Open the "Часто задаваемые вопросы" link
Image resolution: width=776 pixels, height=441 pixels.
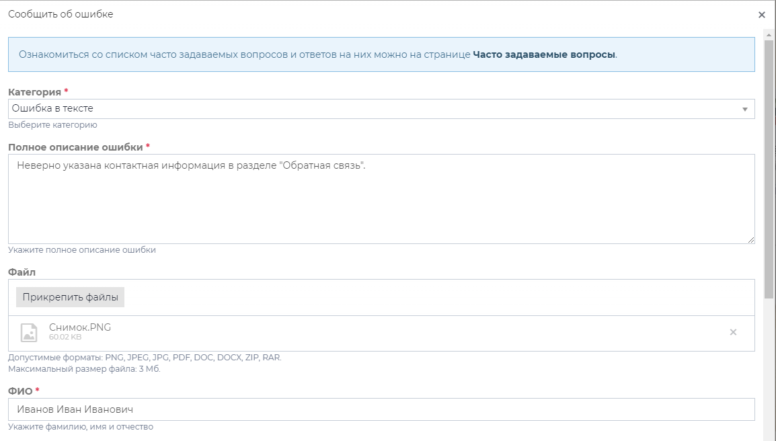[x=543, y=54]
